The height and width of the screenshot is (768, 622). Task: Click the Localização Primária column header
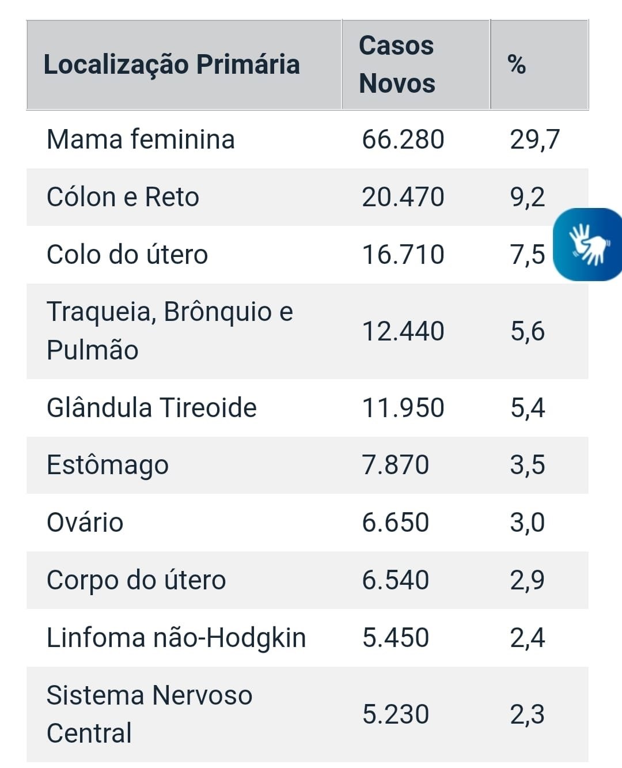point(172,65)
